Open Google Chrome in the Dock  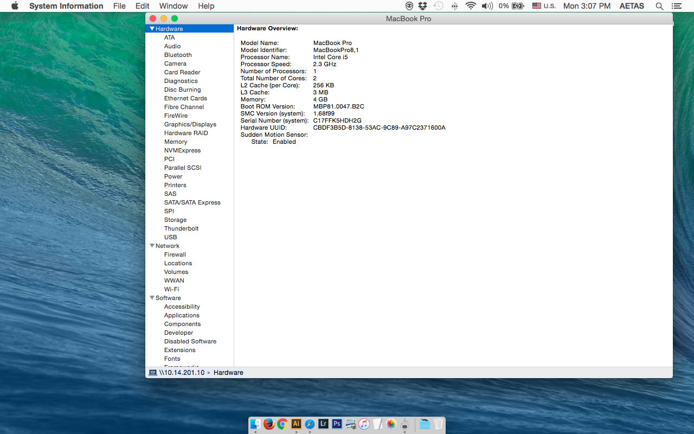click(x=282, y=424)
